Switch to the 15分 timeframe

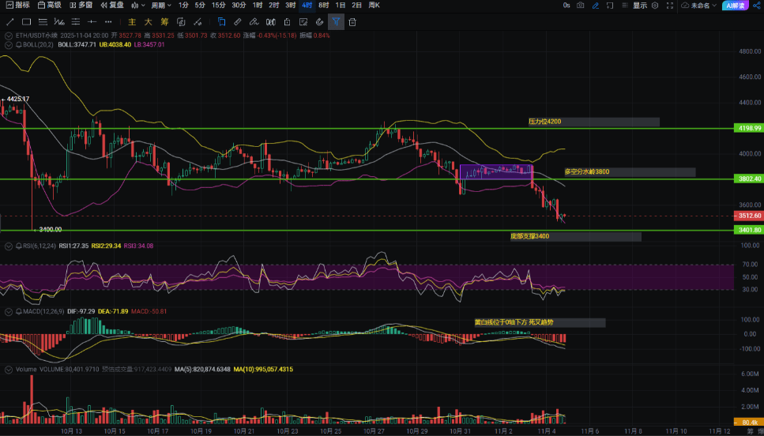(218, 6)
